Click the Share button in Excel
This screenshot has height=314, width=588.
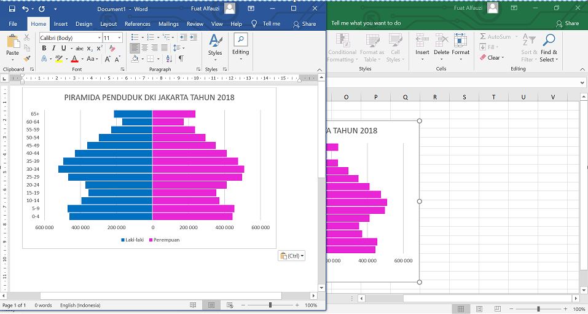pyautogui.click(x=567, y=23)
